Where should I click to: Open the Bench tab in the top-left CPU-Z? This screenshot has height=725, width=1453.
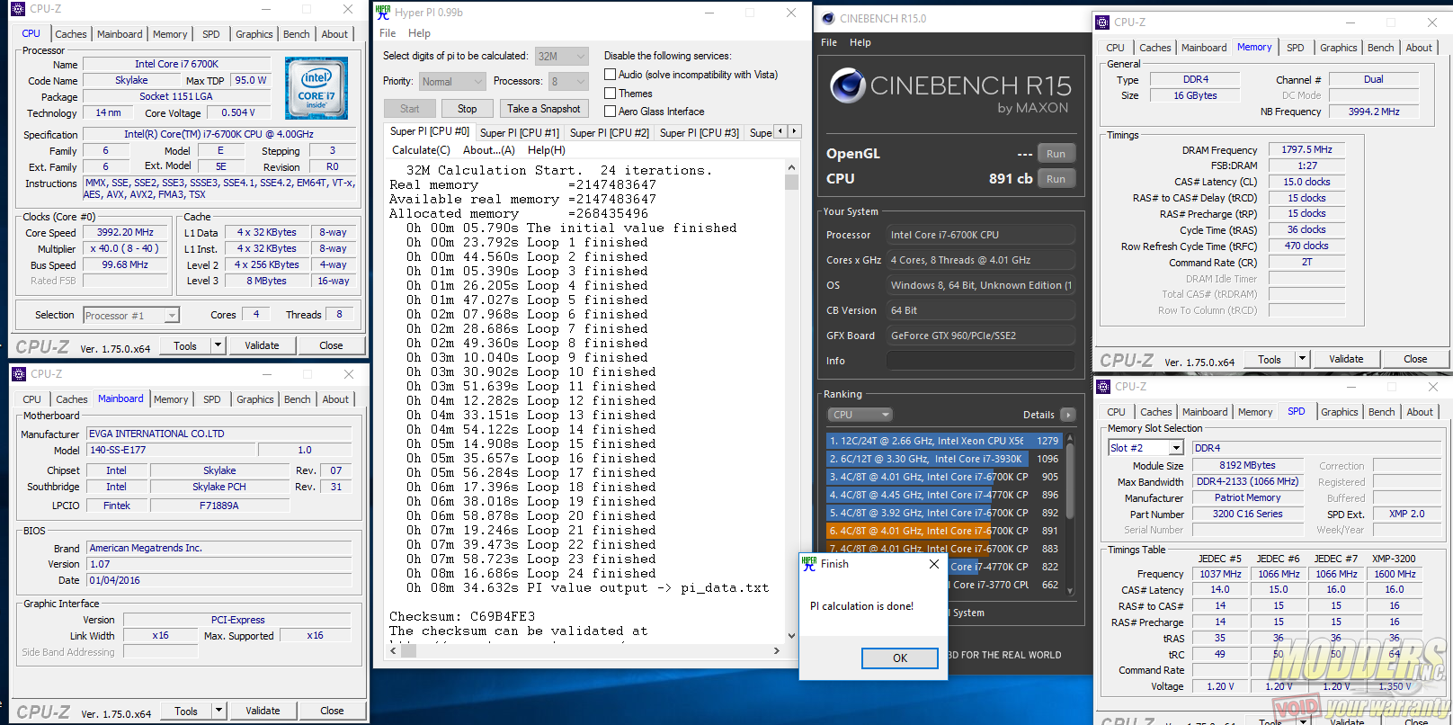(296, 34)
